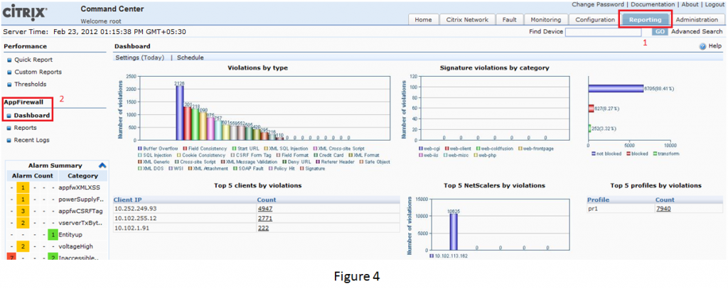Image resolution: width=728 pixels, height=289 pixels.
Task: Click the Citrix logo
Action: click(x=26, y=13)
